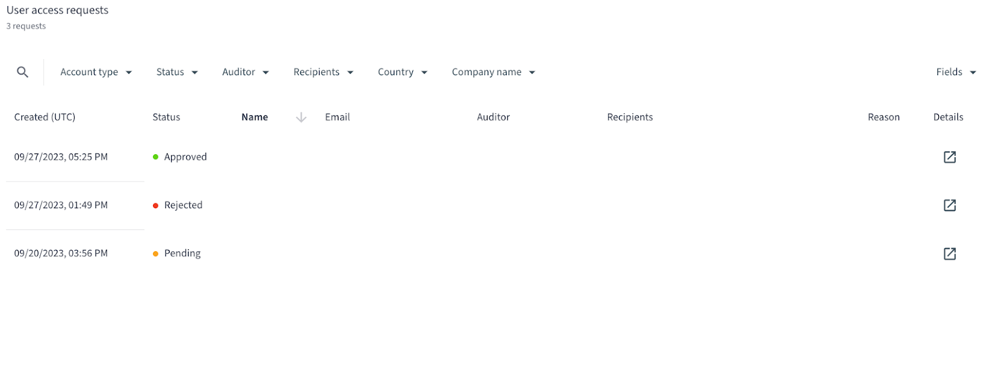Open the Recipients filter dropdown
995x383 pixels.
point(323,72)
